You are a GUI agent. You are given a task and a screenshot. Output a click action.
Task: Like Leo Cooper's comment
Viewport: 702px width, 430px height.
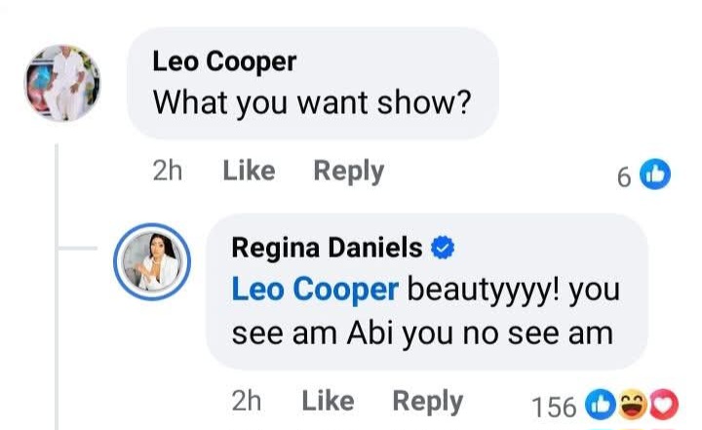click(249, 172)
